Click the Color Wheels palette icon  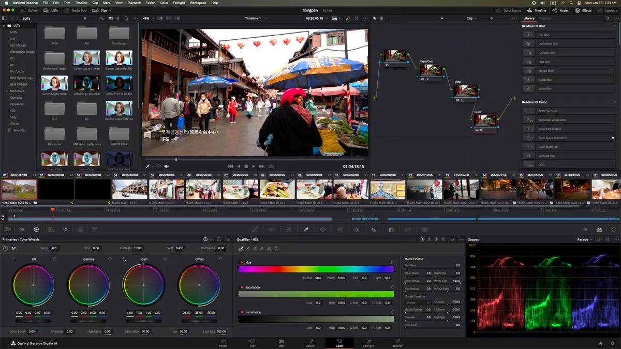[36, 230]
